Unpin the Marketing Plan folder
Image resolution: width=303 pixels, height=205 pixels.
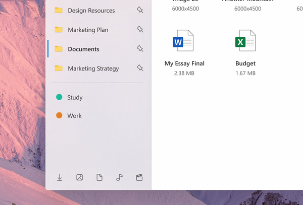click(x=140, y=30)
